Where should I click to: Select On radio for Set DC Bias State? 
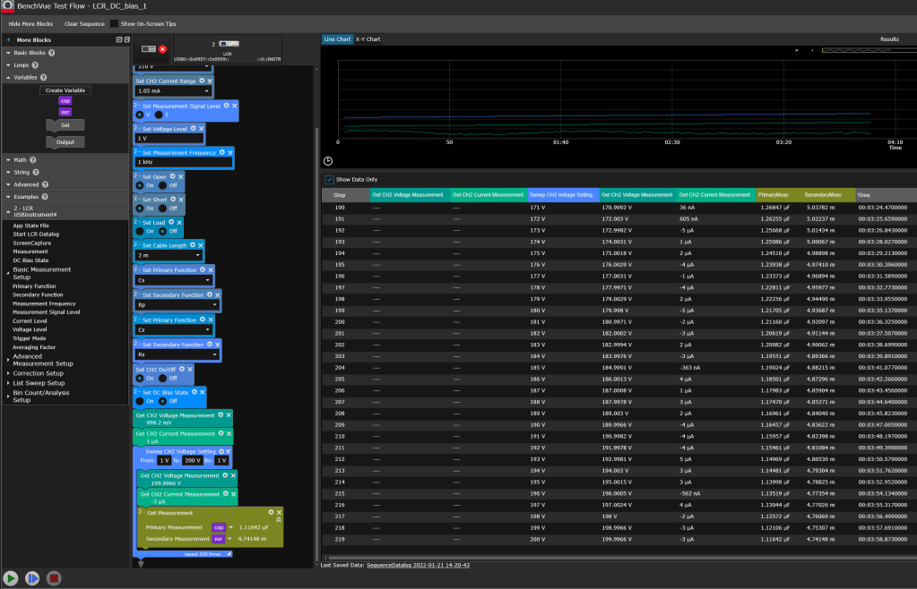click(140, 401)
